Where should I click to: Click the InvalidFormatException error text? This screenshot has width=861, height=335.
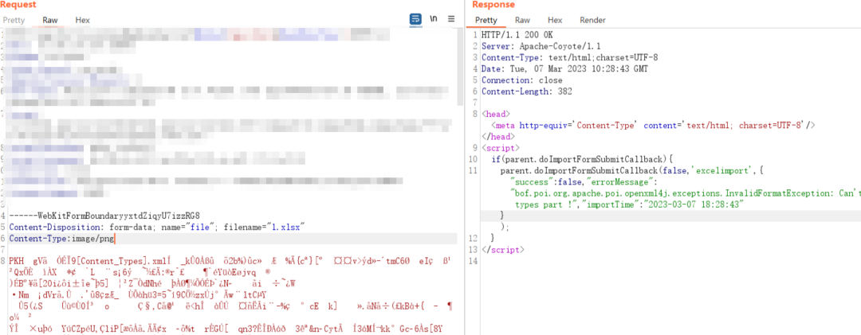686,193
